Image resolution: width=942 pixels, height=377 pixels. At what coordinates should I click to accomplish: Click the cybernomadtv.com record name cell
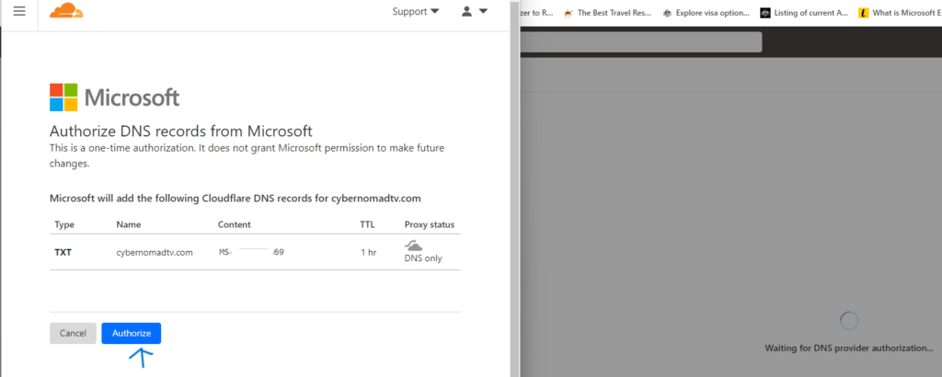pos(155,252)
